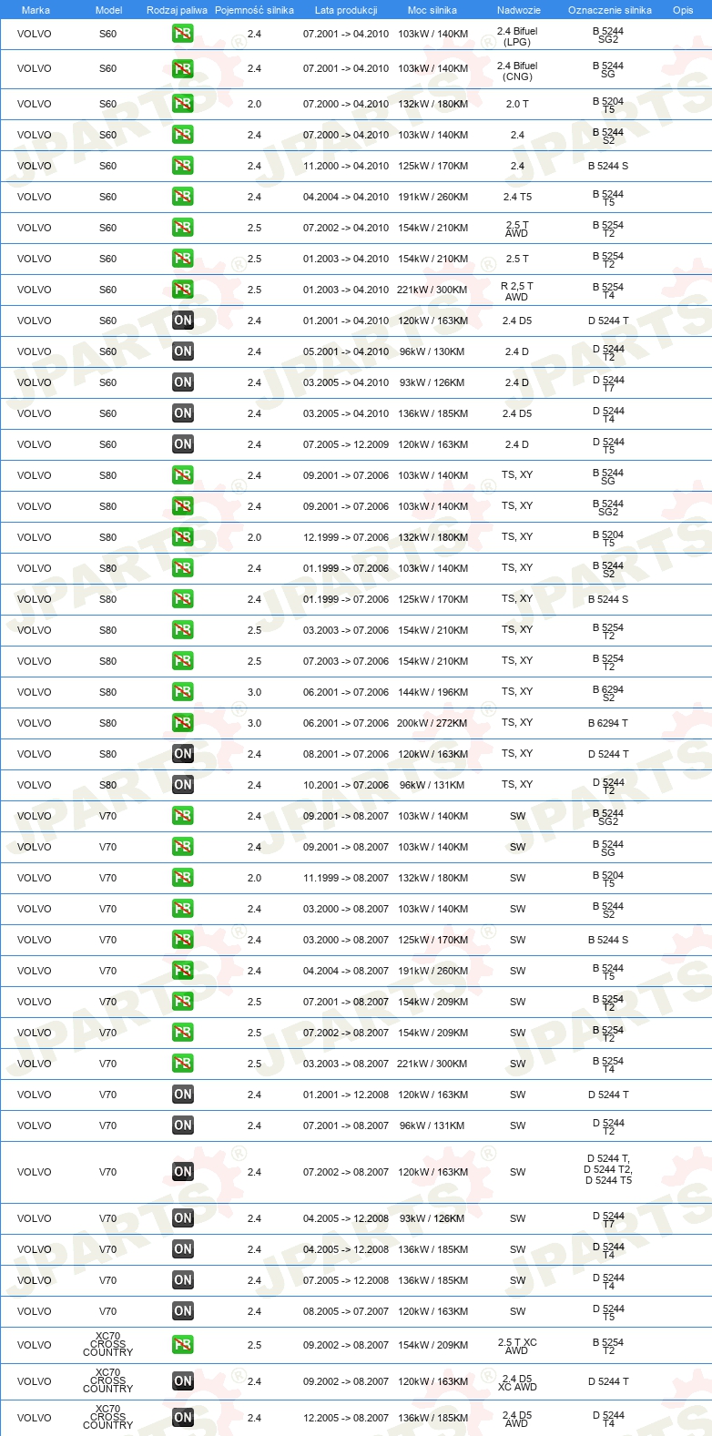The image size is (712, 1436).
Task: Select the PB icon in the S80 B 6294 S2 row
Action: (183, 692)
